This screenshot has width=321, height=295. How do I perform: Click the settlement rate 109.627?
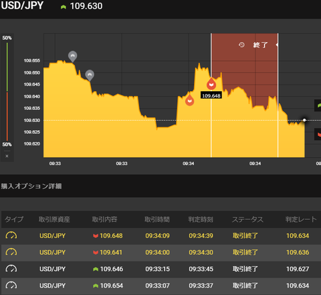click(298, 269)
